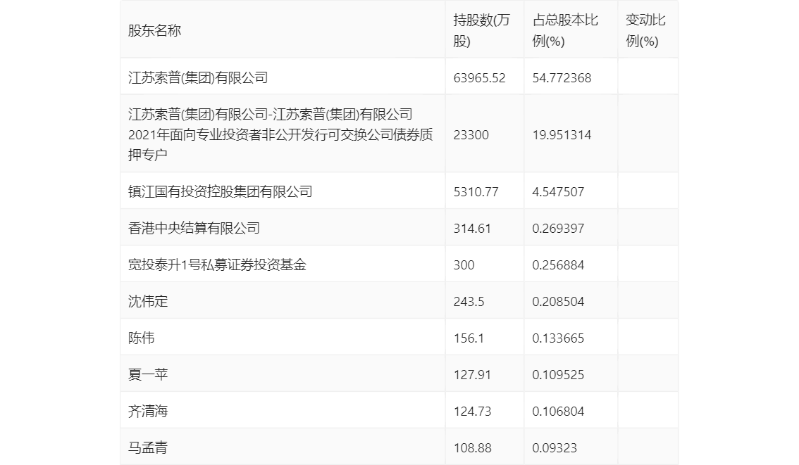Select the percentage 0.109525
Viewport: 799px width, 465px height.
(x=558, y=375)
